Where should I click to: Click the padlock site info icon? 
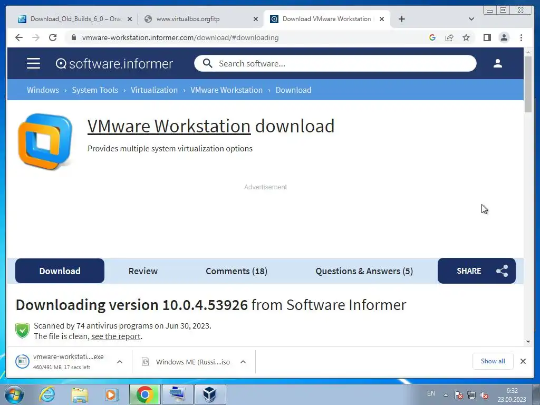[73, 37]
